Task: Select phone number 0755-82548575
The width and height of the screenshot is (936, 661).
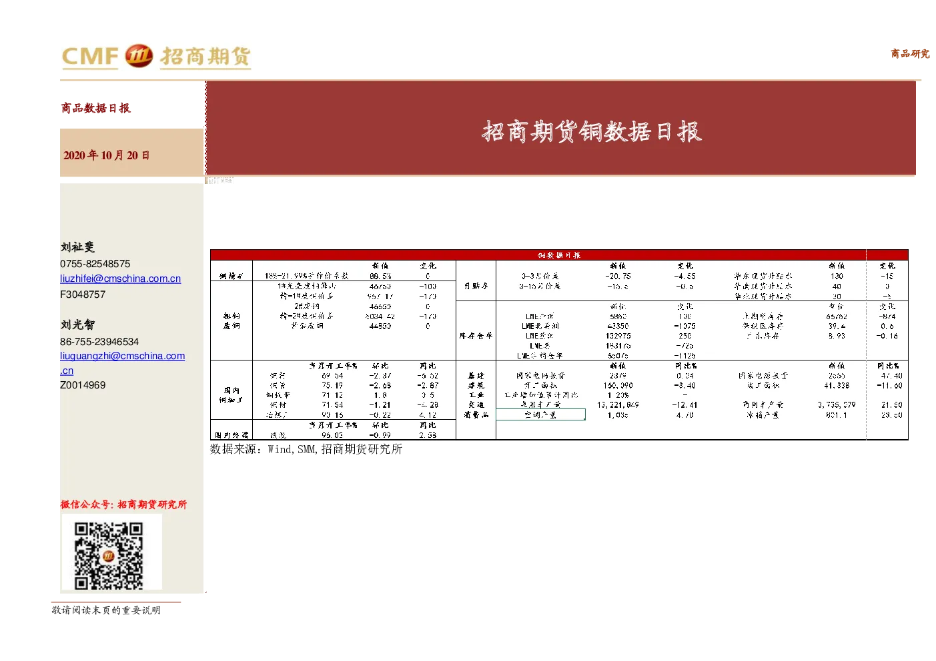Action: pos(95,264)
